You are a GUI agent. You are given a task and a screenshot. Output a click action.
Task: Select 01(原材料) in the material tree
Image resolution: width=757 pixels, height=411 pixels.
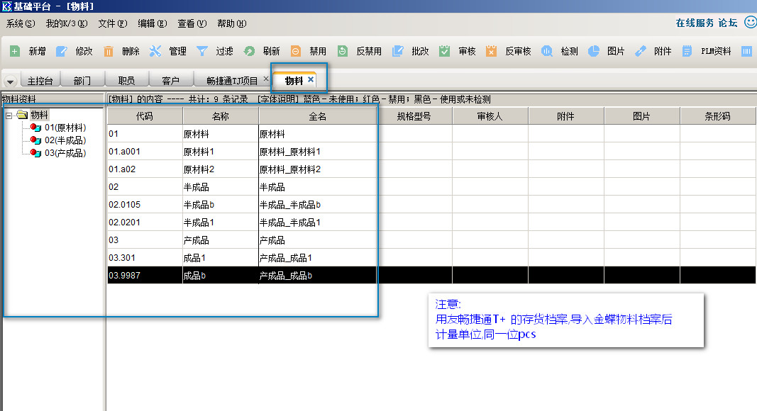[65, 128]
